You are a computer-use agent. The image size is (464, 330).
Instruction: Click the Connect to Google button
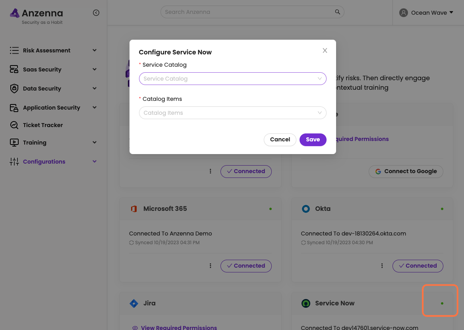click(x=406, y=172)
